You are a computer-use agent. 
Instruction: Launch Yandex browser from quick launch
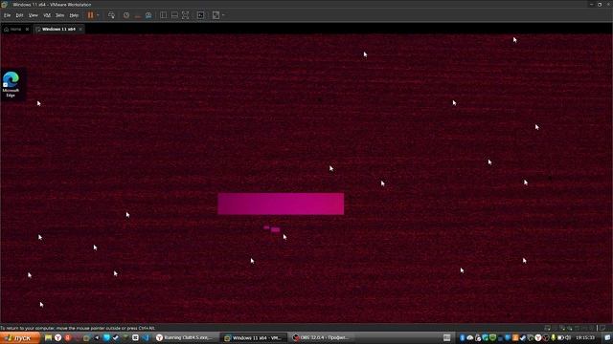(x=57, y=337)
